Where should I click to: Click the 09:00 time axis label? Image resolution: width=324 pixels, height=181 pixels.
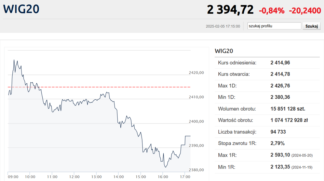13,177
